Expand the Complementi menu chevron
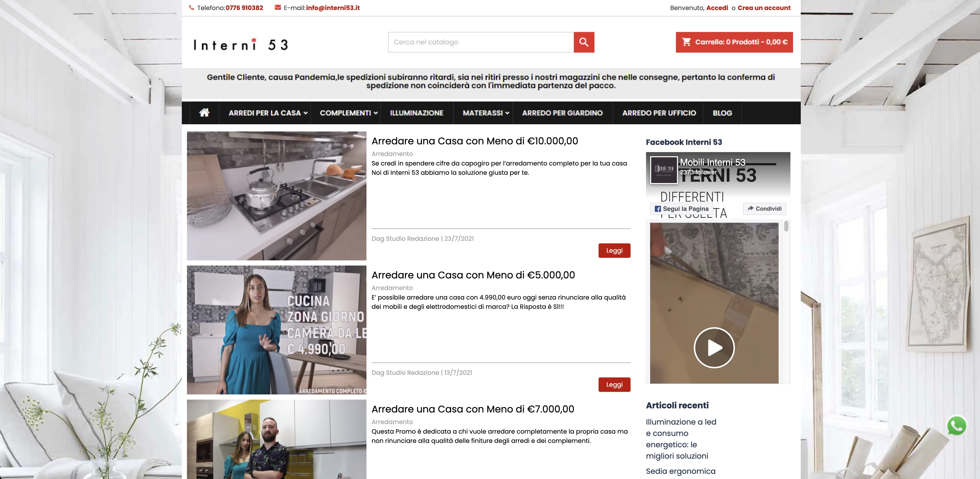This screenshot has width=980, height=479. click(375, 113)
